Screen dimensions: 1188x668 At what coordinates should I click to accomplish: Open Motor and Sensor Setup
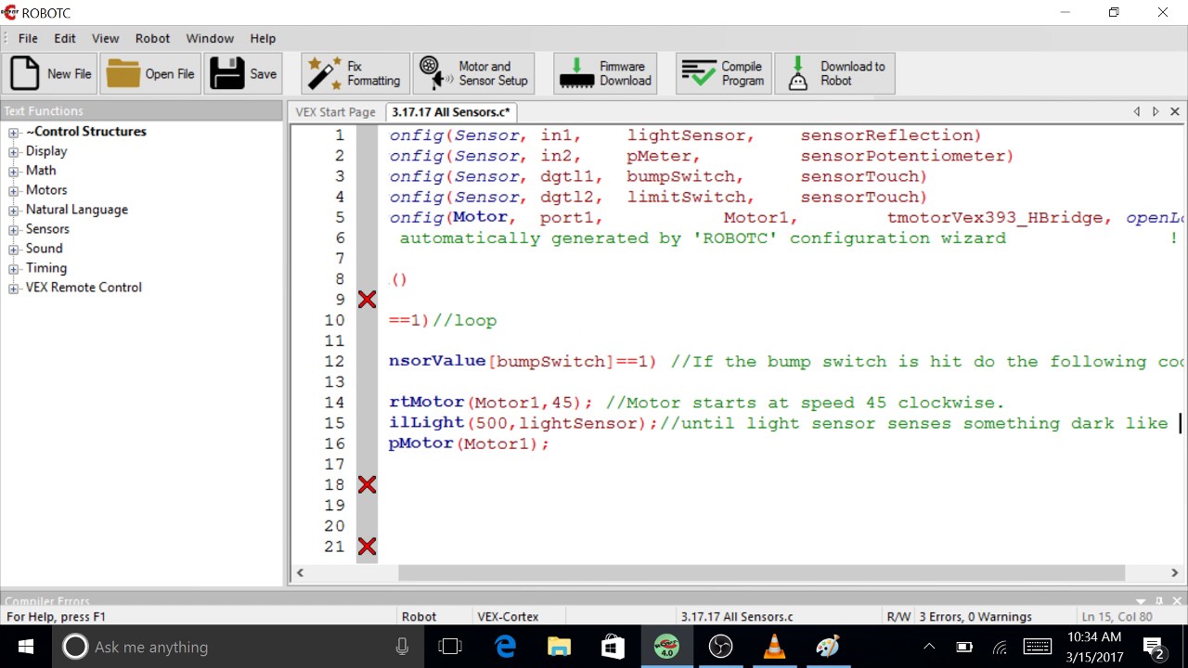[473, 73]
